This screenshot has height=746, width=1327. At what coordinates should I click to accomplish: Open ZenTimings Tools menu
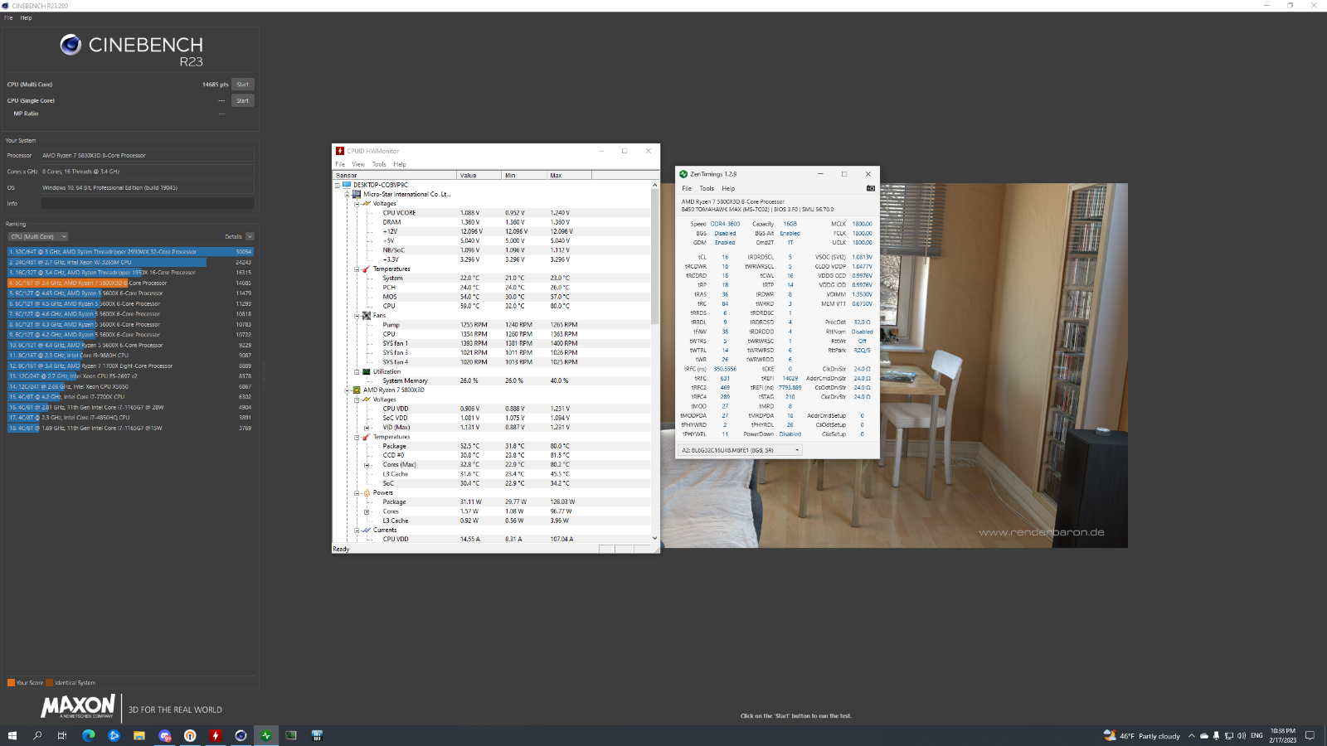coord(707,188)
